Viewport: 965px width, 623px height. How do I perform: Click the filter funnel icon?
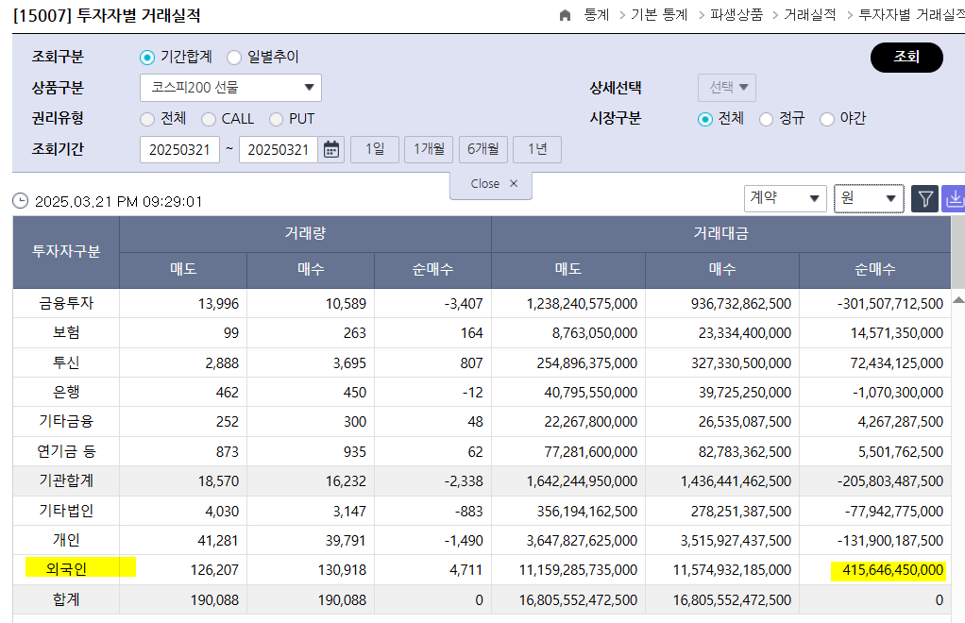(925, 198)
